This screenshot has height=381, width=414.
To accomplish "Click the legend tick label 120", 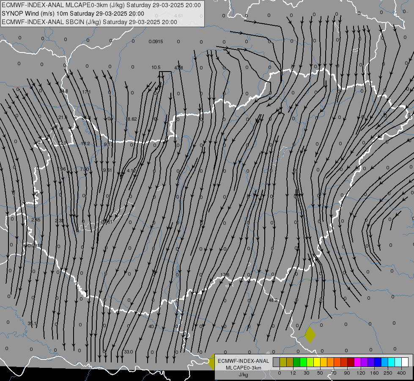I will click(361, 373).
